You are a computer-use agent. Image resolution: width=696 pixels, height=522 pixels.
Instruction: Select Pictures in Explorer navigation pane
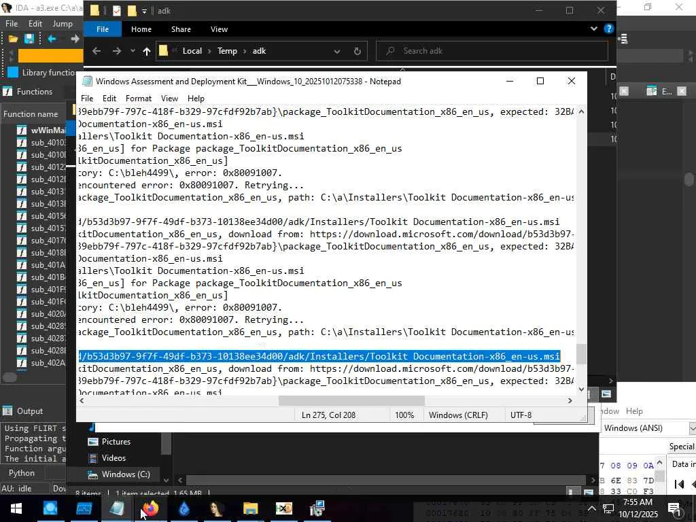(116, 442)
